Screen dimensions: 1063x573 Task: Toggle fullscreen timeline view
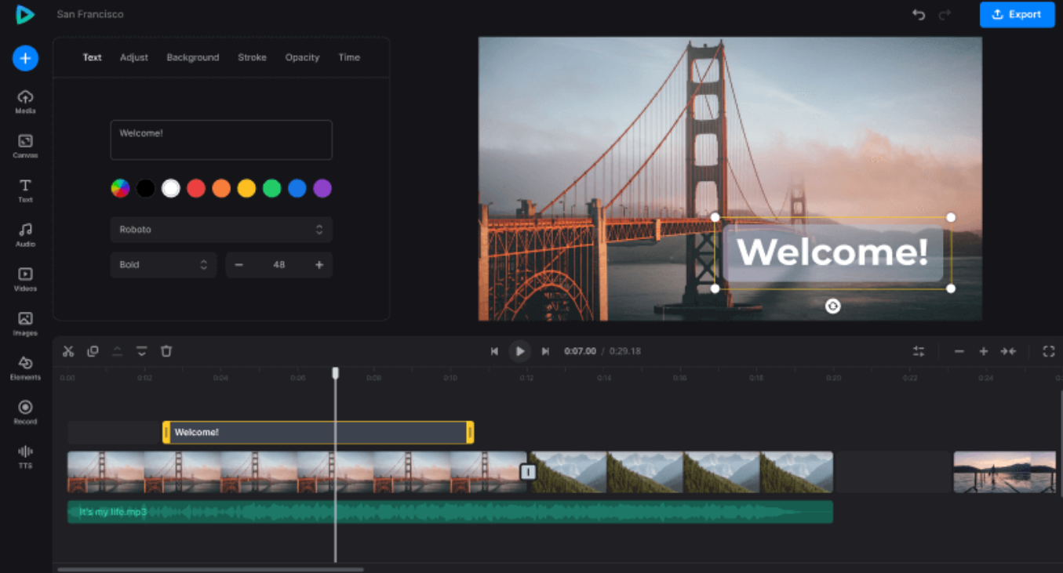[x=1048, y=351]
